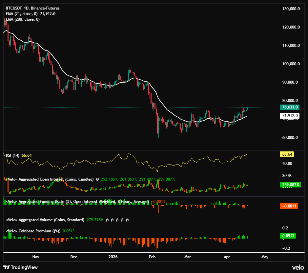Click the Apr marker on the time axis
Viewport: 308px width, 273px height.
(227, 257)
